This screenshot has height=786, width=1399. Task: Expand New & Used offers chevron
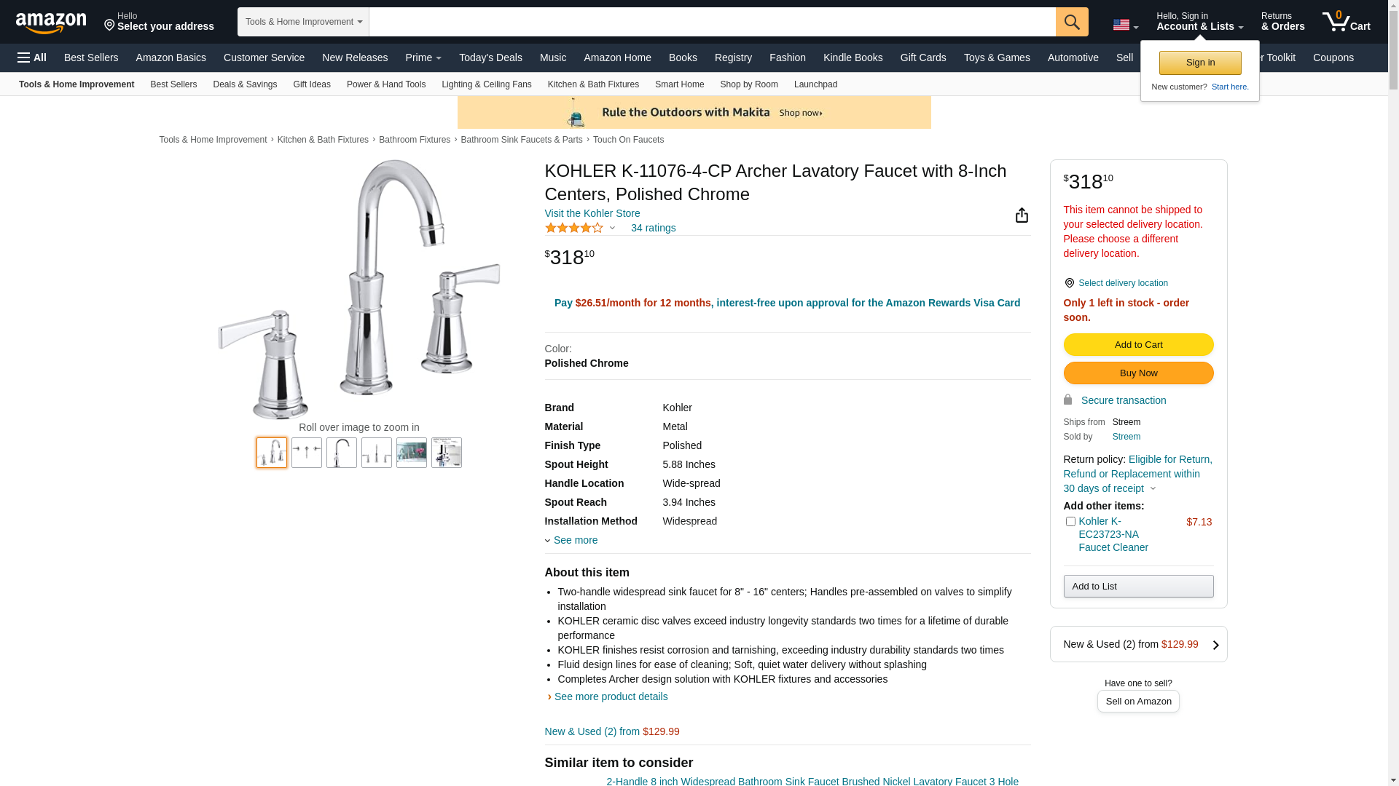point(1215,645)
